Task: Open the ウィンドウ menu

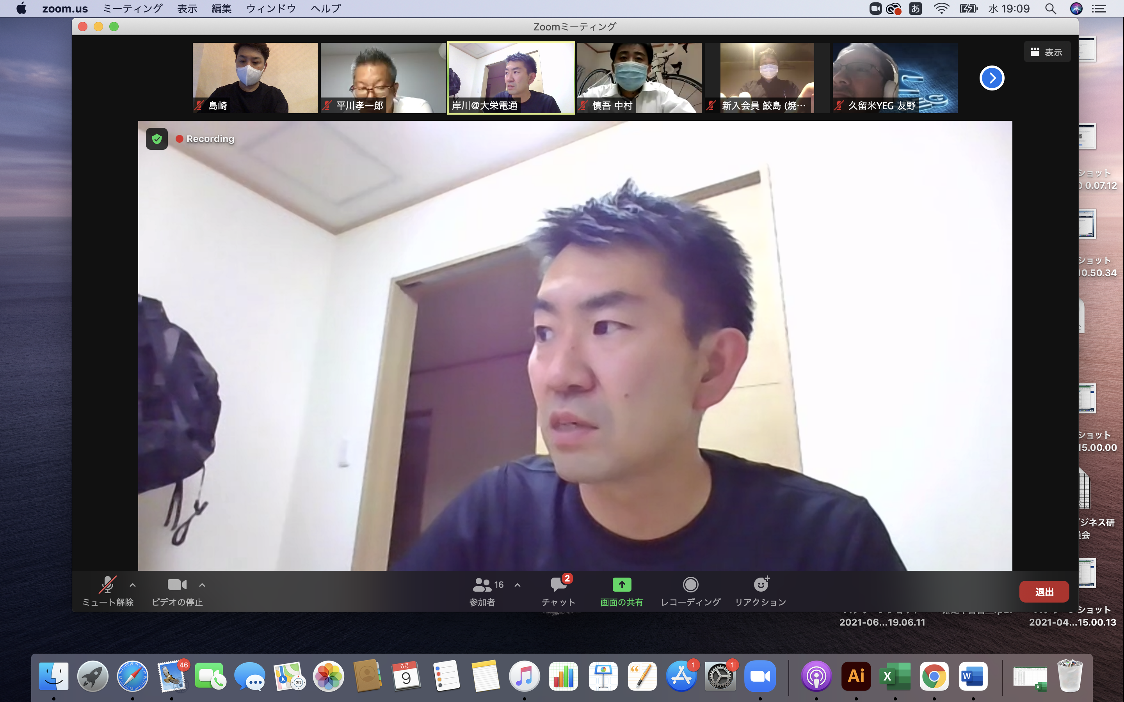Action: 271,8
